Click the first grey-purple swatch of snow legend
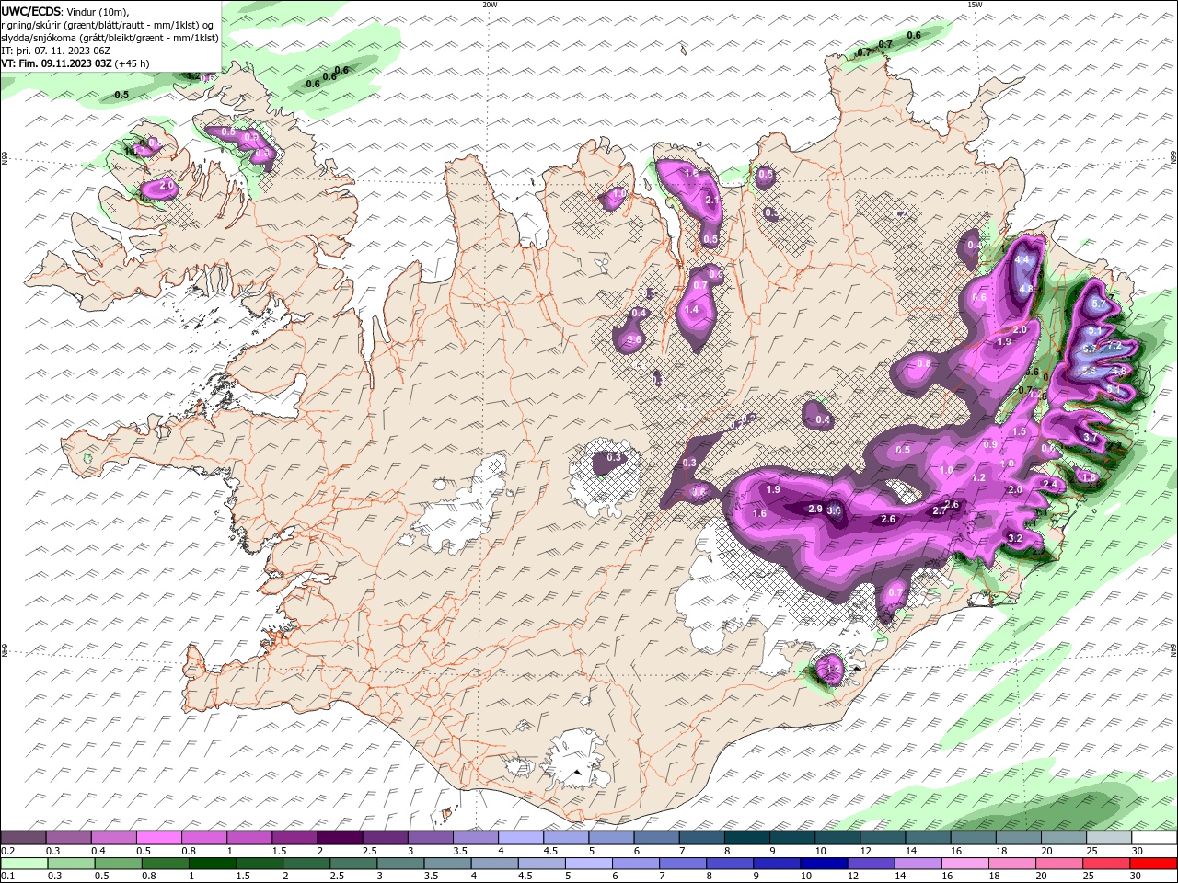The width and height of the screenshot is (1178, 883). coord(23,838)
